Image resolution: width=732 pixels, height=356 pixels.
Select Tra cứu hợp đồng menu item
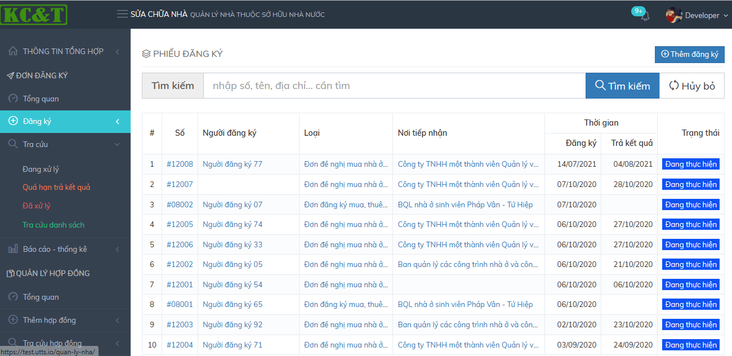[x=52, y=343]
